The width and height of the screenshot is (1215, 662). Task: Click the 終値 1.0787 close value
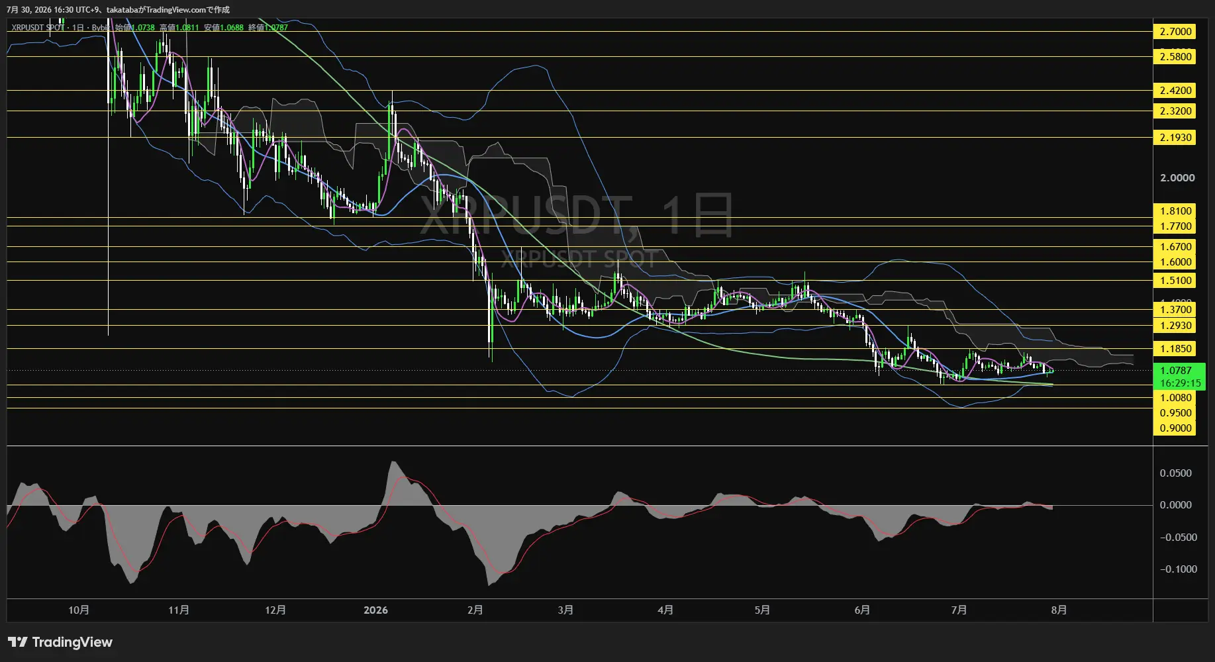tap(268, 28)
